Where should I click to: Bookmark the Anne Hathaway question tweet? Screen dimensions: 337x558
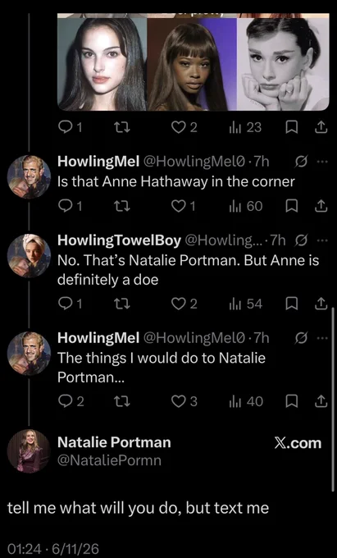(291, 206)
